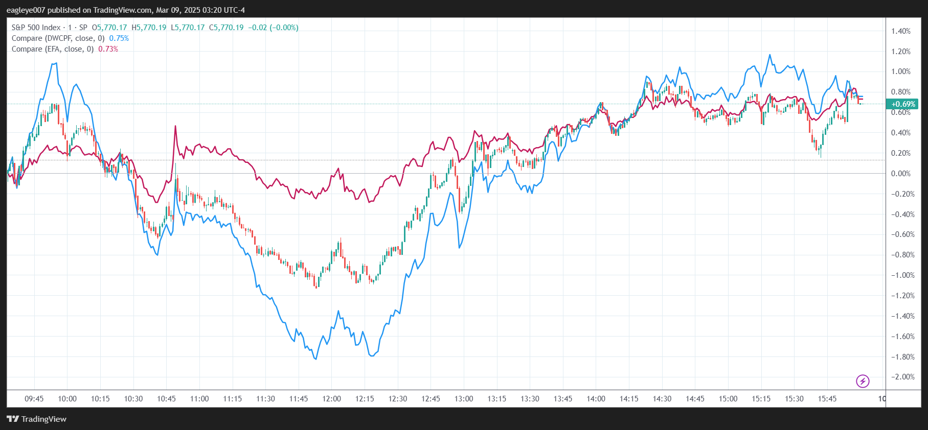This screenshot has width=928, height=430.
Task: Click the 14:45 time axis label
Action: click(695, 399)
